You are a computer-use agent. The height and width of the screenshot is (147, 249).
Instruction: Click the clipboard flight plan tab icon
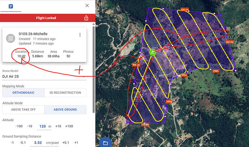(x=11, y=6)
